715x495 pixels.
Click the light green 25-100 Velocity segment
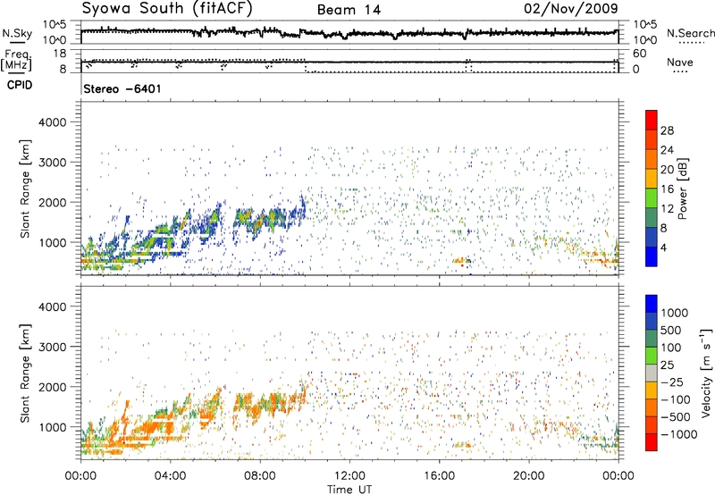pyautogui.click(x=652, y=356)
